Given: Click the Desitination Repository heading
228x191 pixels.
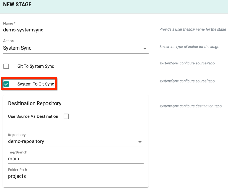Looking at the screenshot, I should [x=35, y=104].
